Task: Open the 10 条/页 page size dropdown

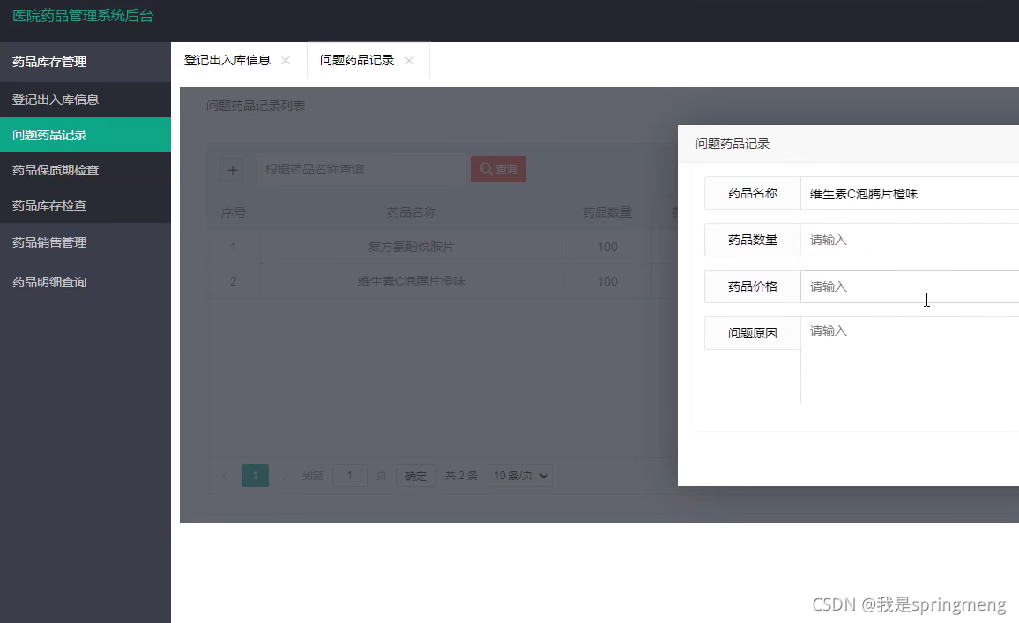Action: click(520, 476)
